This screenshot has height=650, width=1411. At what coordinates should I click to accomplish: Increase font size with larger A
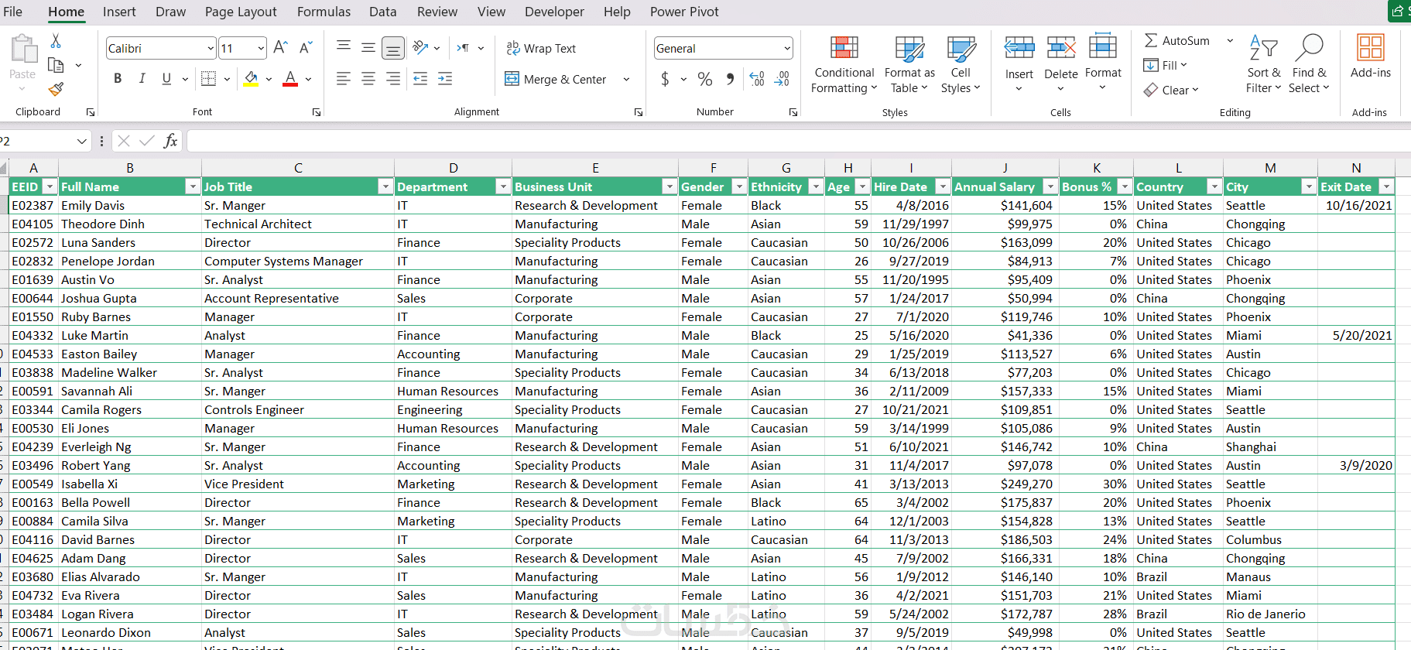pos(280,48)
